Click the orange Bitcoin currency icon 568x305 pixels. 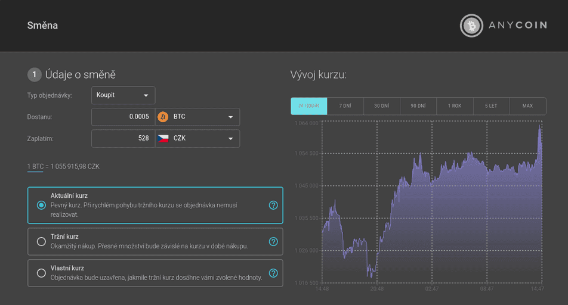(x=163, y=117)
